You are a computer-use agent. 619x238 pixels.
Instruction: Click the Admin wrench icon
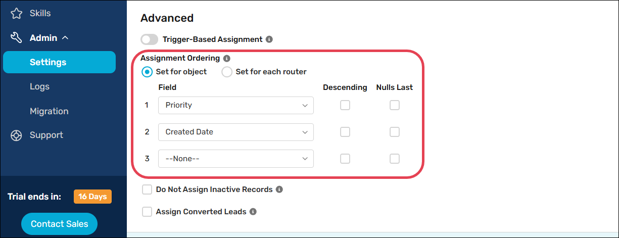(16, 38)
